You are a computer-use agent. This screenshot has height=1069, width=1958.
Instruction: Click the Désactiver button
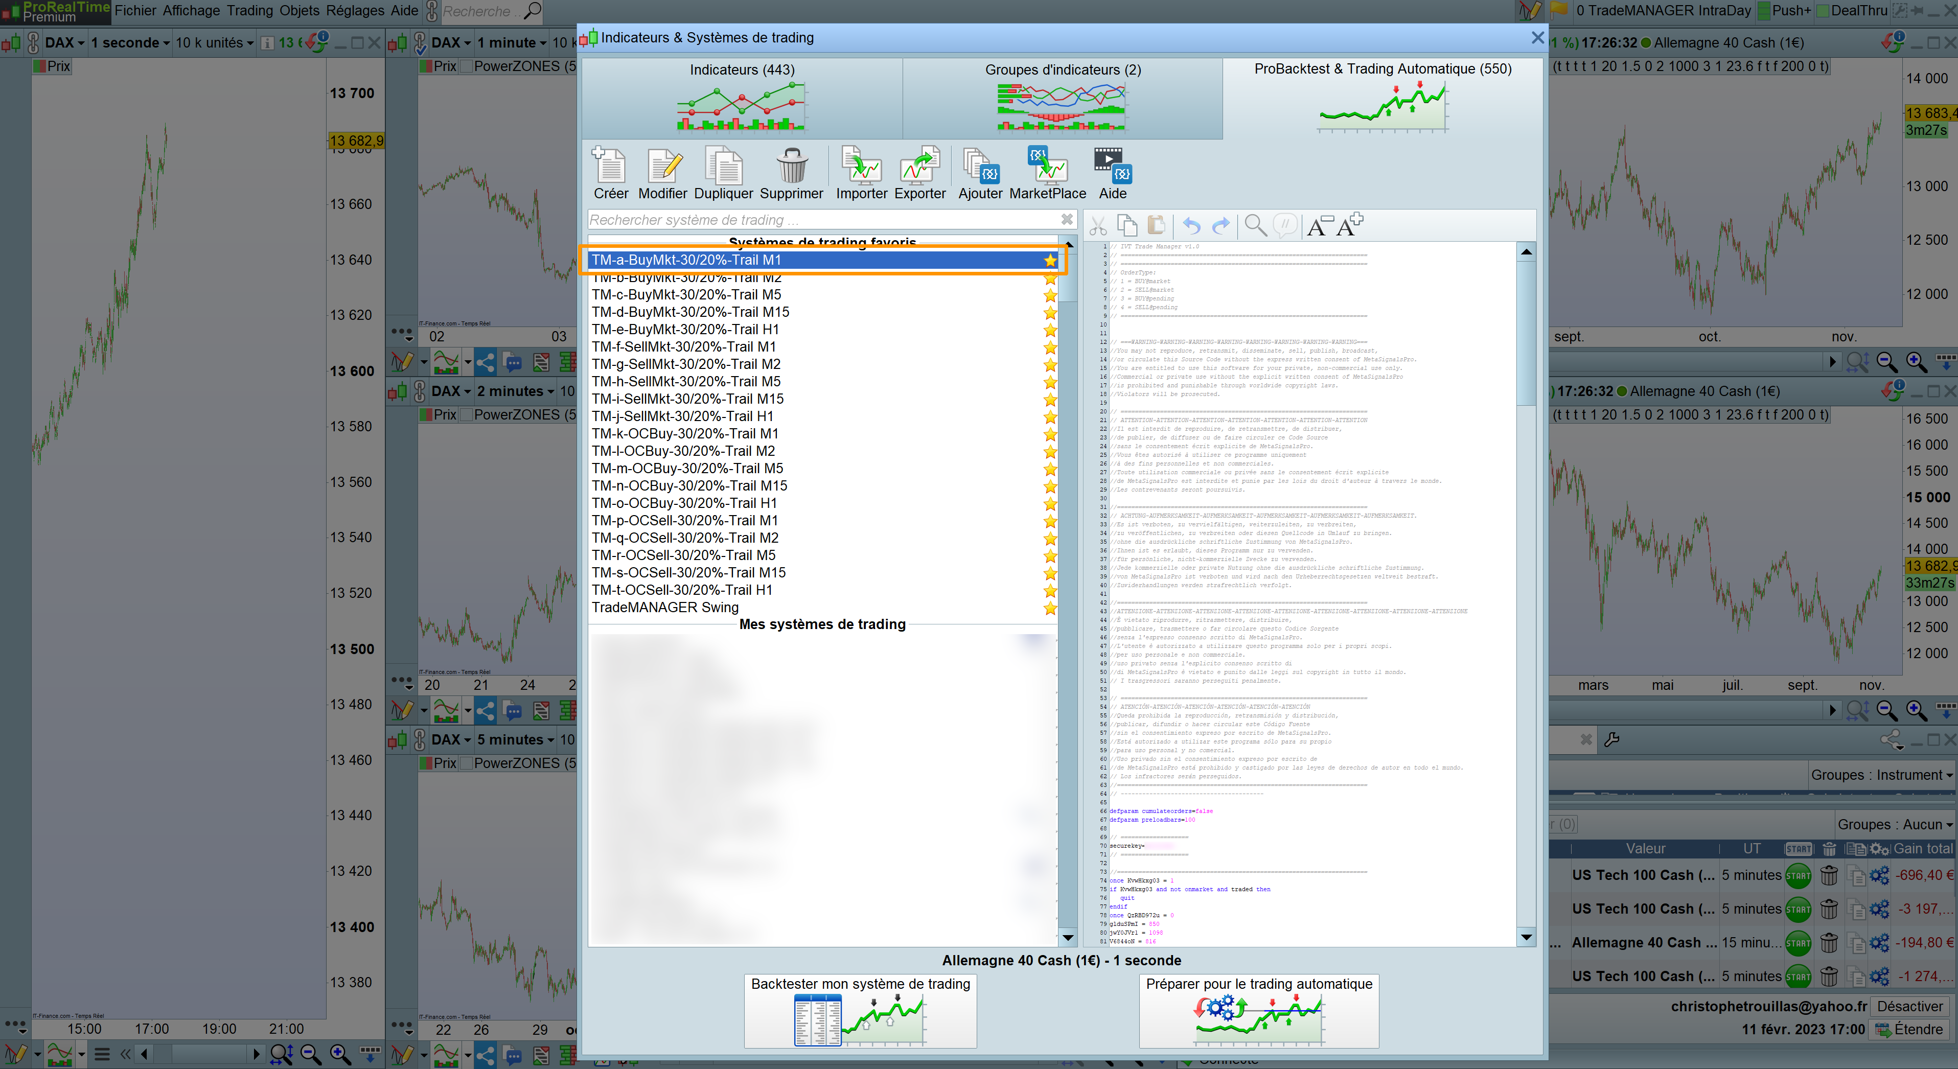1909,1006
